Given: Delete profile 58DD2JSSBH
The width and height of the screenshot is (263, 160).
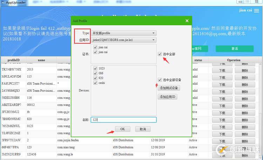Looking at the screenshot, I should 245,99.
